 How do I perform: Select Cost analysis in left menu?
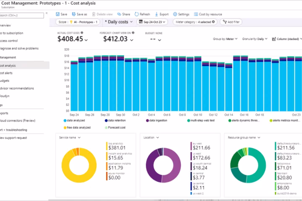(25, 65)
